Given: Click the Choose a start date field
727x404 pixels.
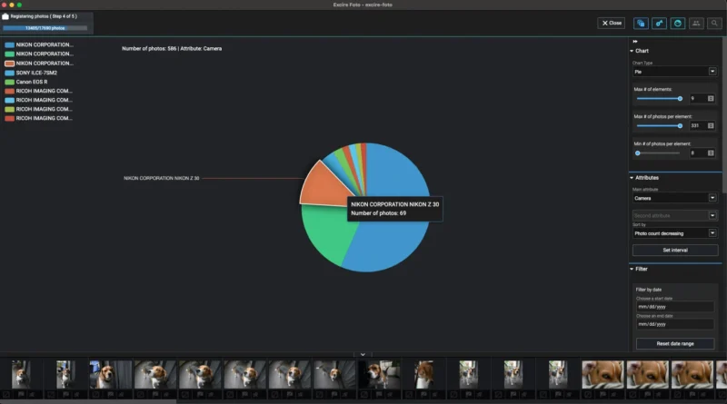Looking at the screenshot, I should (675, 307).
